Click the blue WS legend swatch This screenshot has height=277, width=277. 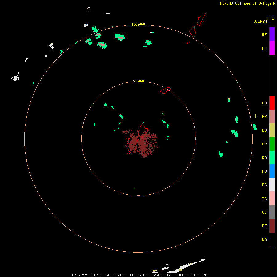(272, 171)
